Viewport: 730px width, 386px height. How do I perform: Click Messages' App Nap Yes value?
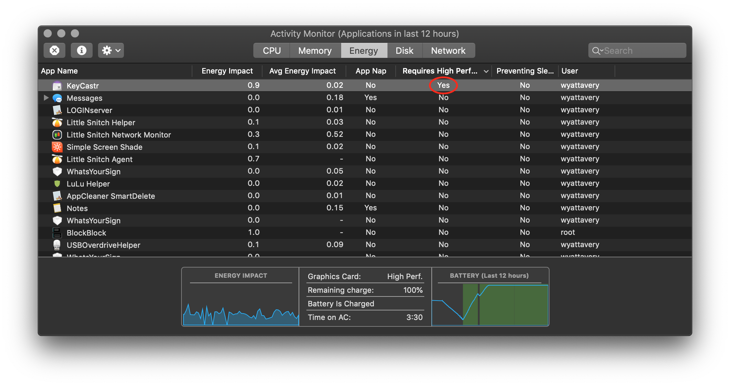(370, 98)
